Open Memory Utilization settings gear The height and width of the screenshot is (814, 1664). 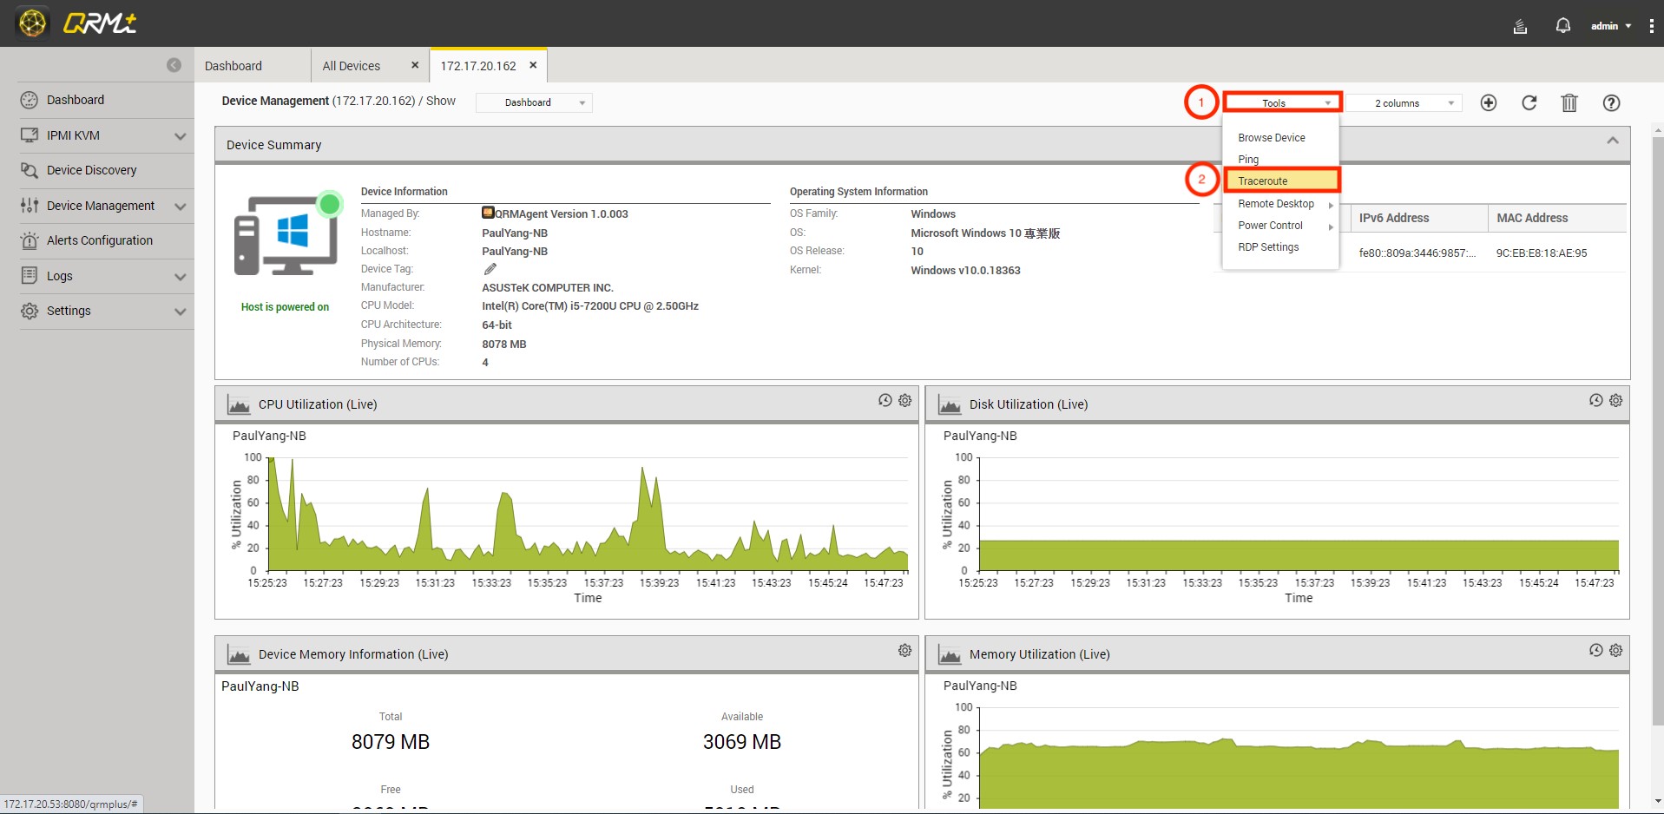click(1615, 650)
